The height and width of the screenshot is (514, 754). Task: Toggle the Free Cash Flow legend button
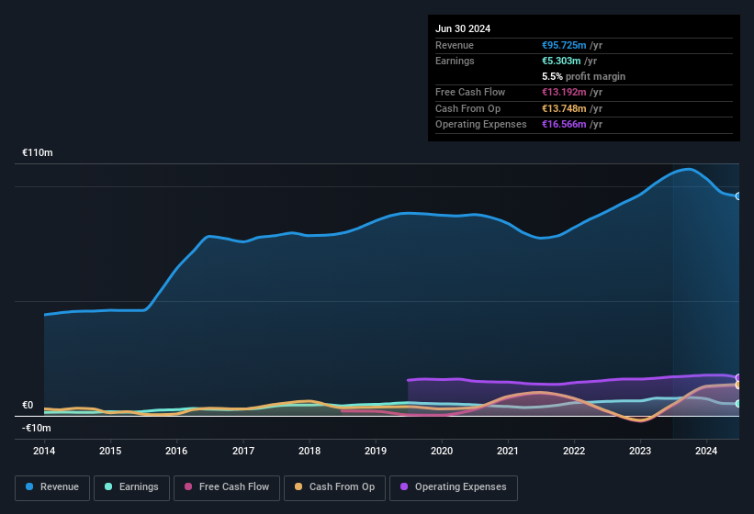tap(227, 487)
